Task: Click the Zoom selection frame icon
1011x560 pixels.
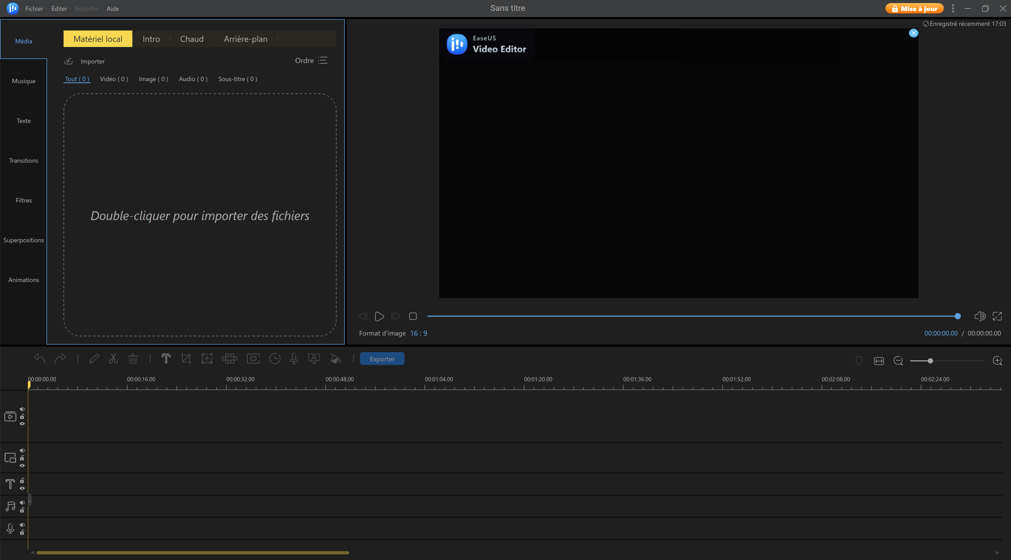Action: (x=207, y=359)
